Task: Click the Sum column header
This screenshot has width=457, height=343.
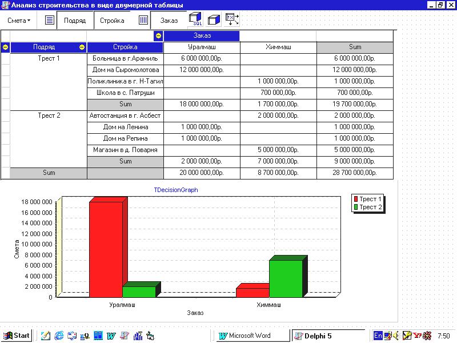Action: pos(355,47)
